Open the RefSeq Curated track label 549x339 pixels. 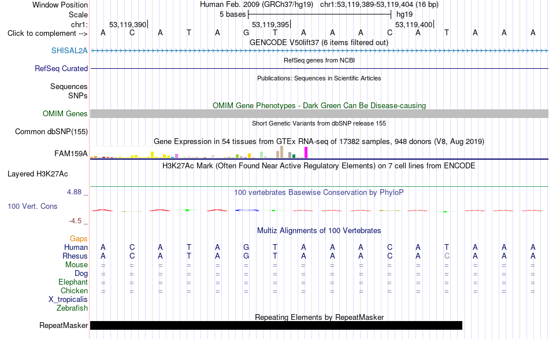click(61, 68)
